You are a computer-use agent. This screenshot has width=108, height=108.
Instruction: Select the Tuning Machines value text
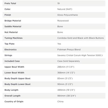(x=80, y=38)
